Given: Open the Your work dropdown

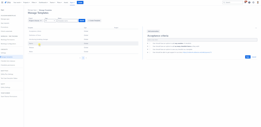Looking at the screenshot, I should 17,3.
